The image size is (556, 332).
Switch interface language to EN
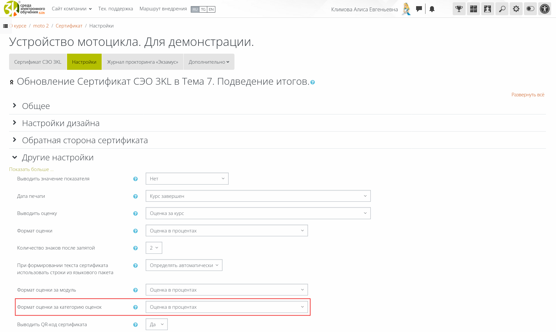(211, 9)
